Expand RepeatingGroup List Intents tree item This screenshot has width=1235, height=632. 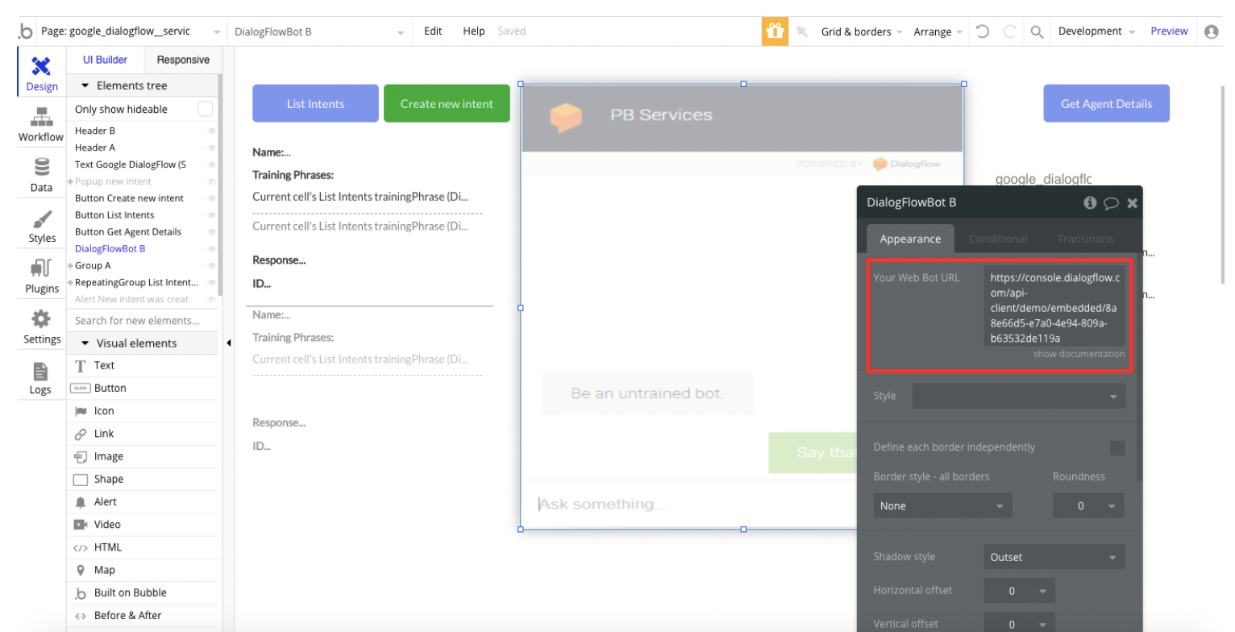coord(71,283)
